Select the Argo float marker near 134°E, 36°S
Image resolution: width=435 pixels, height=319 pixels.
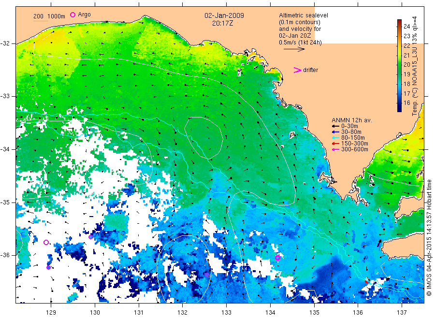pos(277,258)
